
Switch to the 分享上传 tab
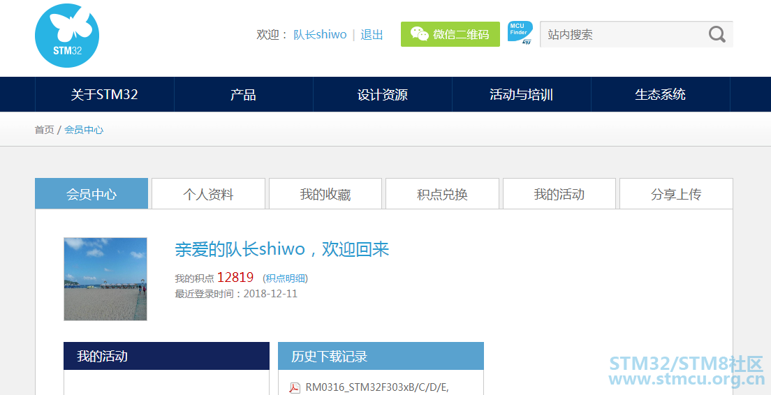[676, 194]
